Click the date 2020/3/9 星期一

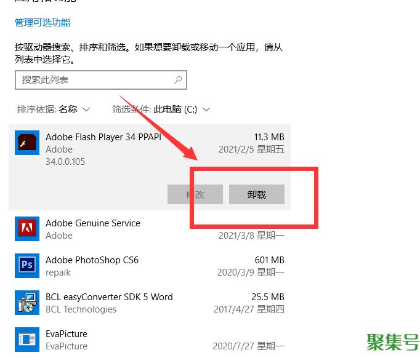tap(251, 272)
